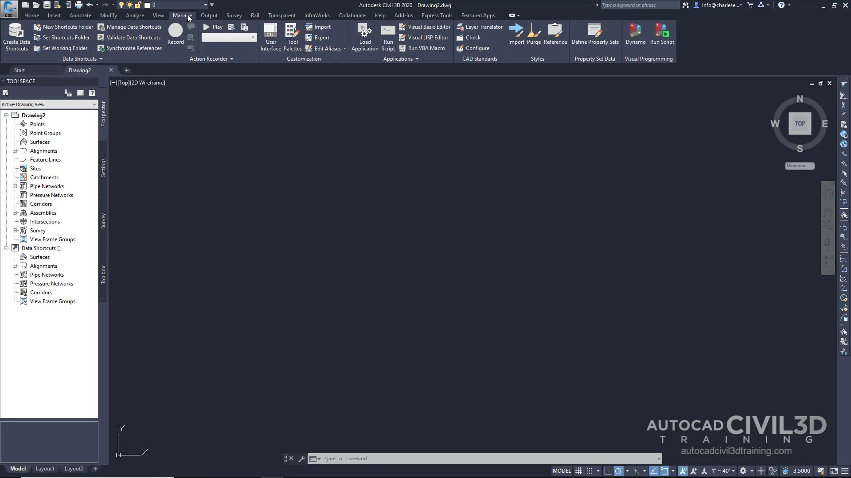Switch to the Output ribbon tab
Image resolution: width=851 pixels, height=478 pixels.
coord(209,15)
